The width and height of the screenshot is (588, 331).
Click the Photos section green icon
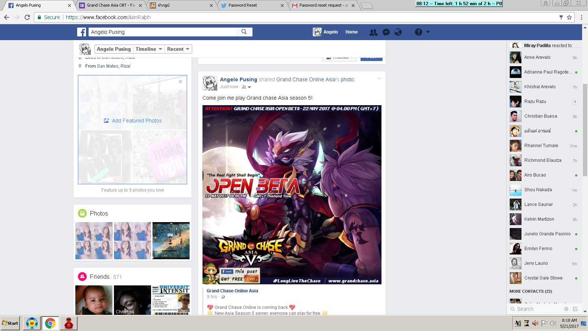coord(82,213)
